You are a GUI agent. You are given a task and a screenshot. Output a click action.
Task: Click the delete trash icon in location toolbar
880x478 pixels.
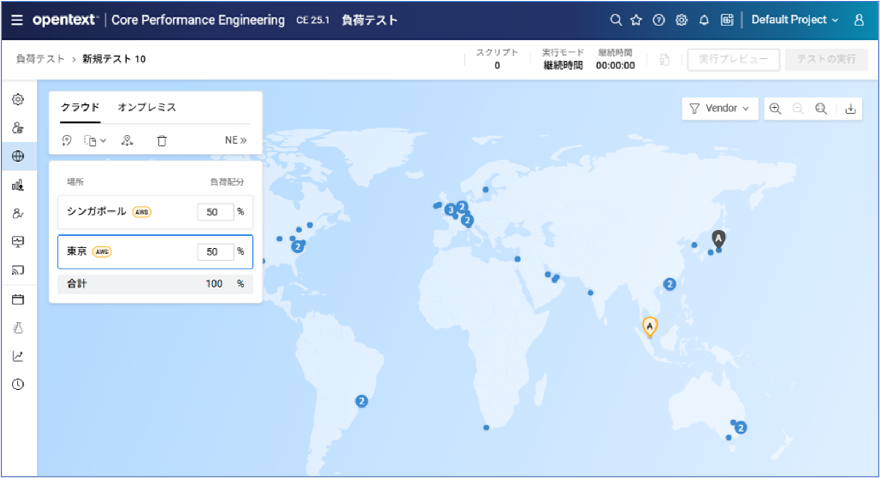[161, 140]
